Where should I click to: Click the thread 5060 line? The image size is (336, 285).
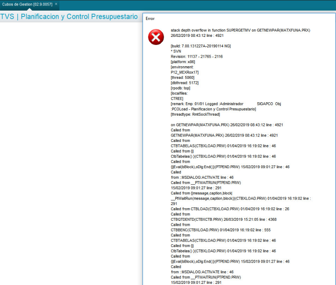click(x=182, y=78)
